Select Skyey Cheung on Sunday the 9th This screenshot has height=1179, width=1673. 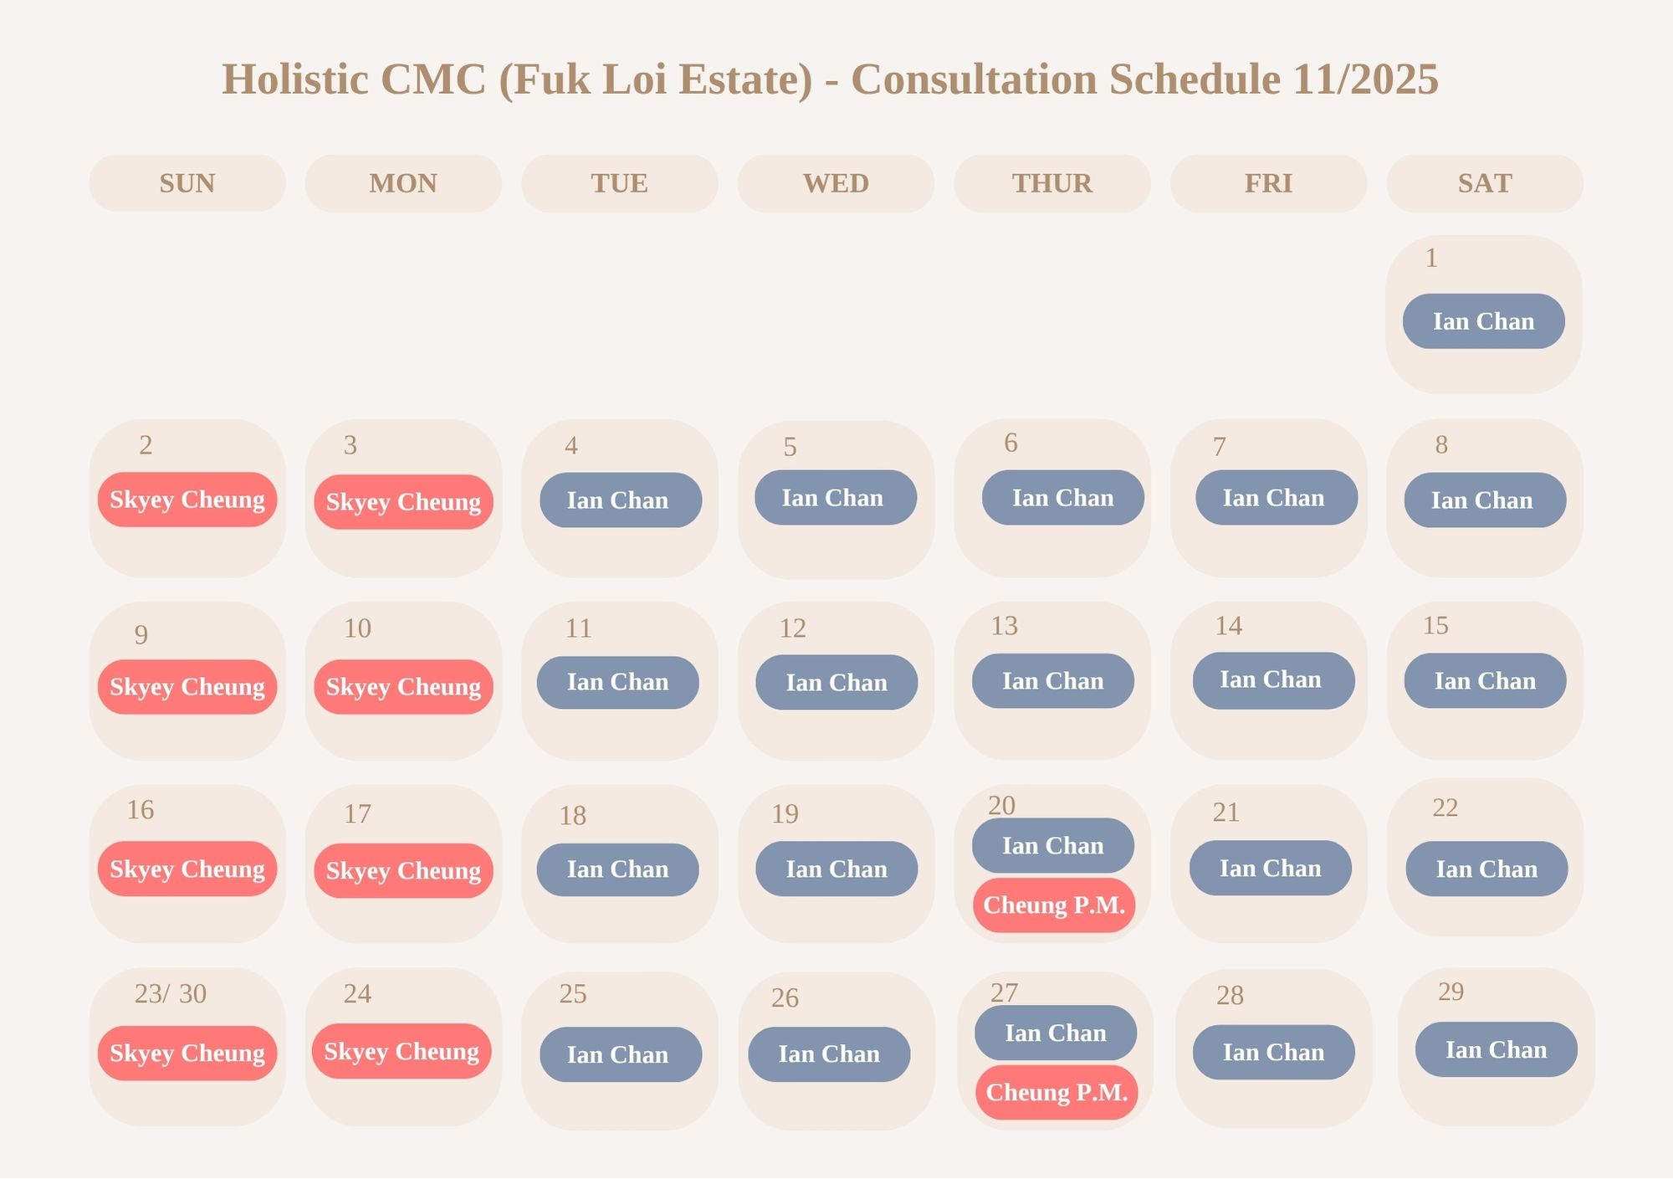click(187, 687)
